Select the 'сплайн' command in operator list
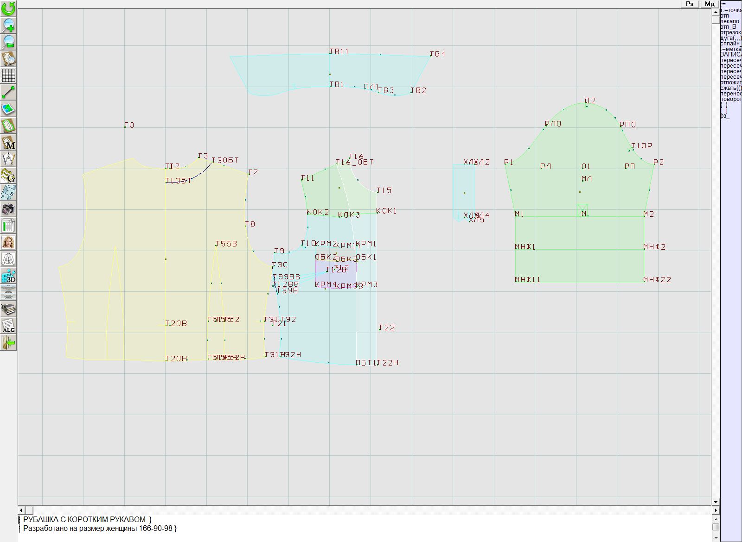Screen dimensions: 742x542 [x=730, y=44]
